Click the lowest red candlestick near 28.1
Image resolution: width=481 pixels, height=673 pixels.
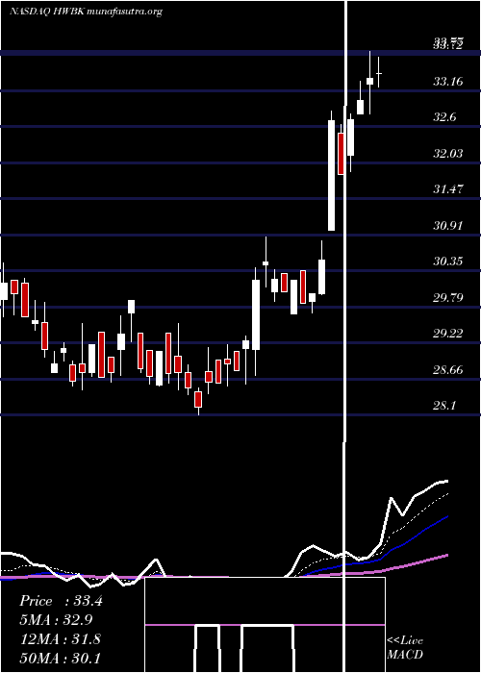198,400
